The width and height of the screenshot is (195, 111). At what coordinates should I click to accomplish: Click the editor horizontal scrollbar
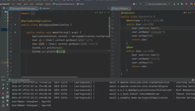coord(49,77)
